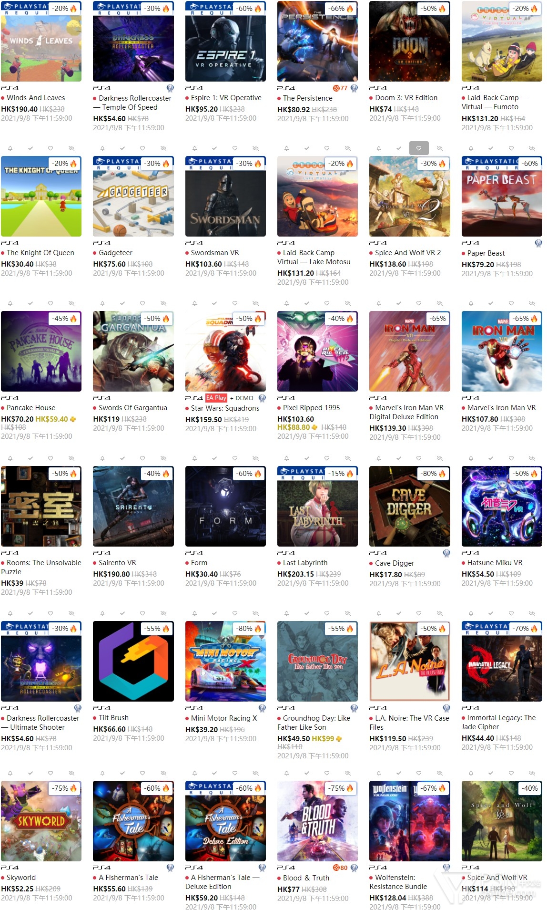
Task: Open the L.A. Noire cover thumbnail
Action: tap(410, 661)
